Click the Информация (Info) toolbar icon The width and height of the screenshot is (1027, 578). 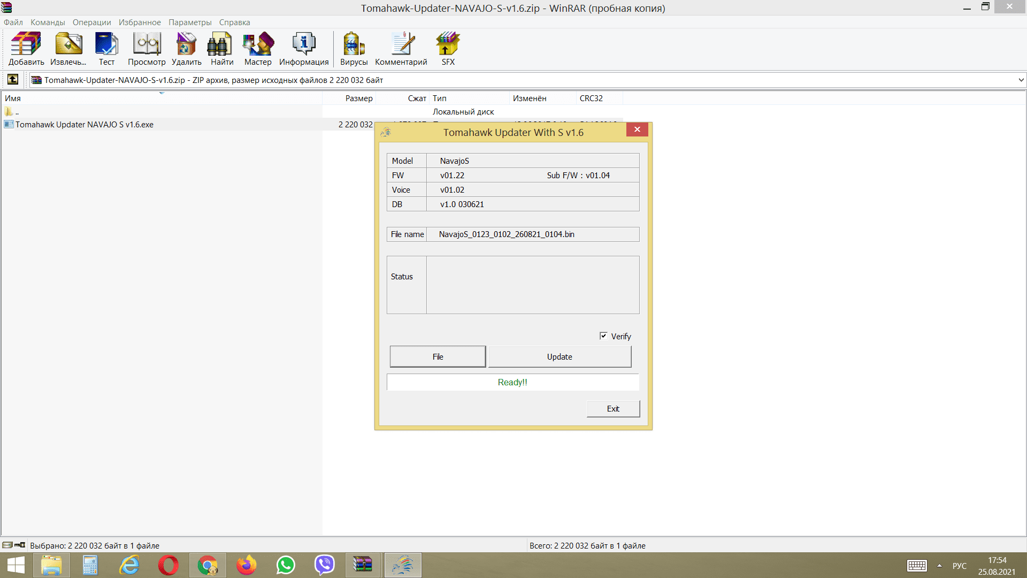(x=303, y=48)
